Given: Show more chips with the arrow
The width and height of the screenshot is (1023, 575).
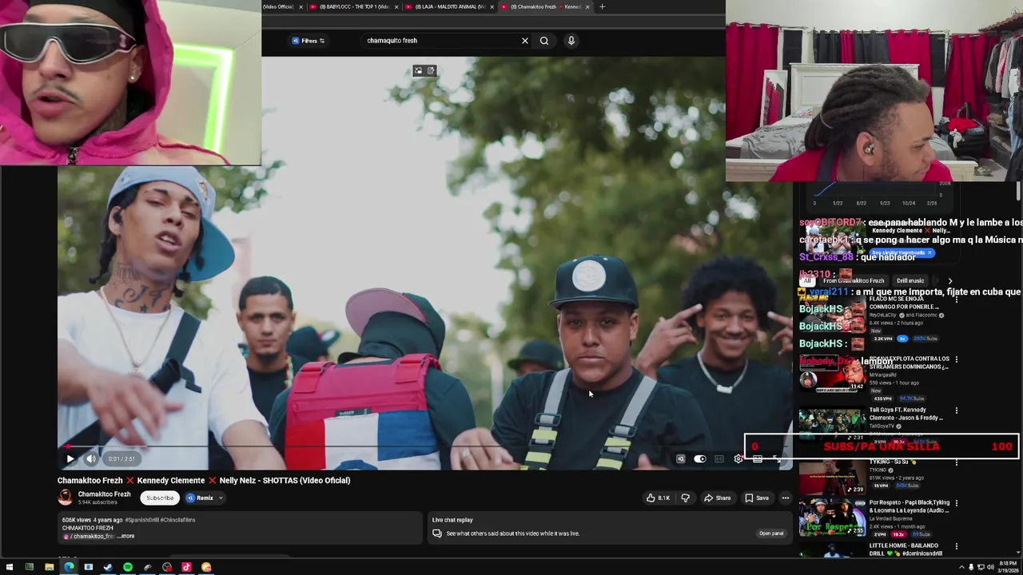Looking at the screenshot, I should click(949, 281).
